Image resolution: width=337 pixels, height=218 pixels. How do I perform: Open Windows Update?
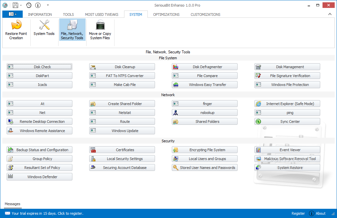click(x=122, y=130)
